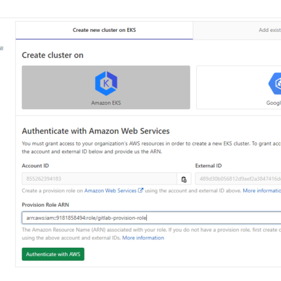Click the Account ID label
The height and width of the screenshot is (281, 281).
point(35,165)
